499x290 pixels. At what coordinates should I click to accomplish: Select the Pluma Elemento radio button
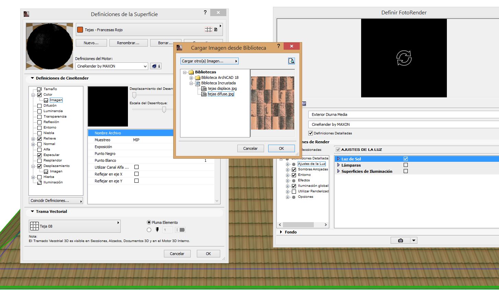(x=149, y=222)
